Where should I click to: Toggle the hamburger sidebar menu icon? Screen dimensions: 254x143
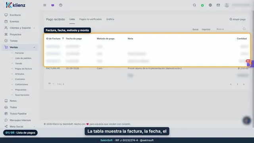(45, 5)
